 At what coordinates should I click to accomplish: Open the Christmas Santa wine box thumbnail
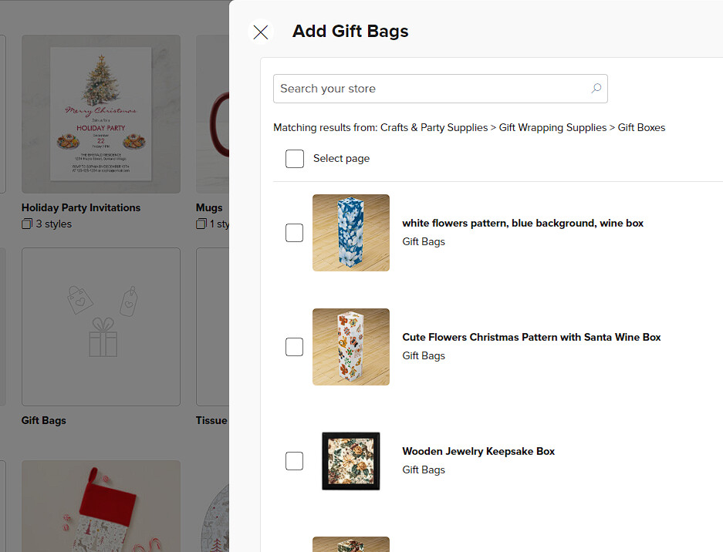tap(351, 347)
